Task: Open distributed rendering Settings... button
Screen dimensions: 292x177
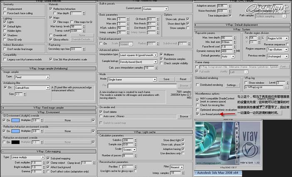Action: (232, 85)
